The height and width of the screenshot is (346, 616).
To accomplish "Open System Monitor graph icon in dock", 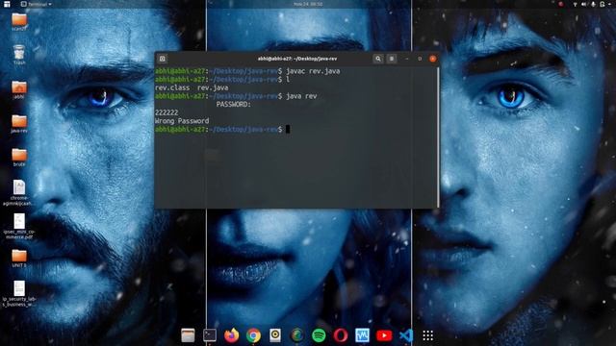I will pos(362,335).
